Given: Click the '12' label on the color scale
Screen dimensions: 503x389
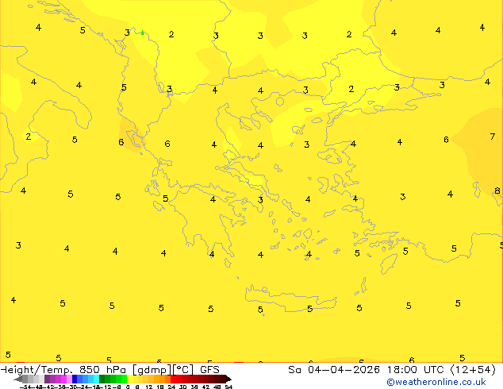Looking at the screenshot, I should pos(149,387).
